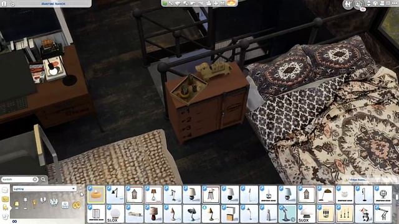Select the teal-background robot desk lamp thumbnail
The width and height of the screenshot is (399, 224).
pos(287,214)
